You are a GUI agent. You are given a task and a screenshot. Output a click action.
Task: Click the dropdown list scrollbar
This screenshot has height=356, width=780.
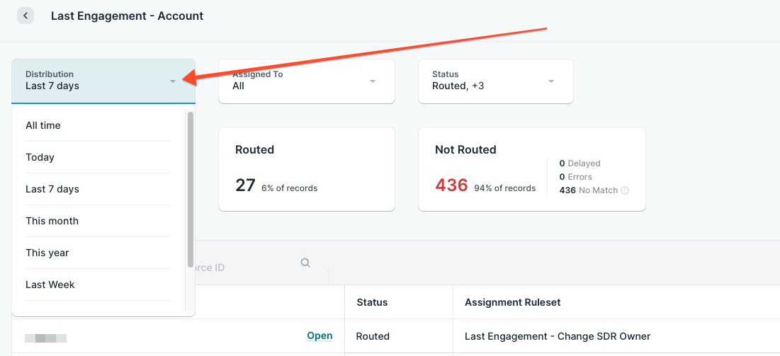(x=190, y=191)
